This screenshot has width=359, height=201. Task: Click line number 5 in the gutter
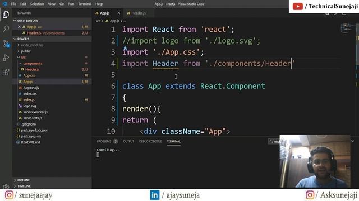(113, 75)
